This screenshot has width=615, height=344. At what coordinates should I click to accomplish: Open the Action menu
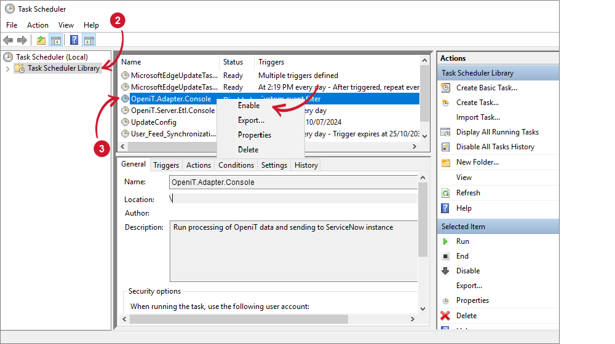(x=38, y=25)
